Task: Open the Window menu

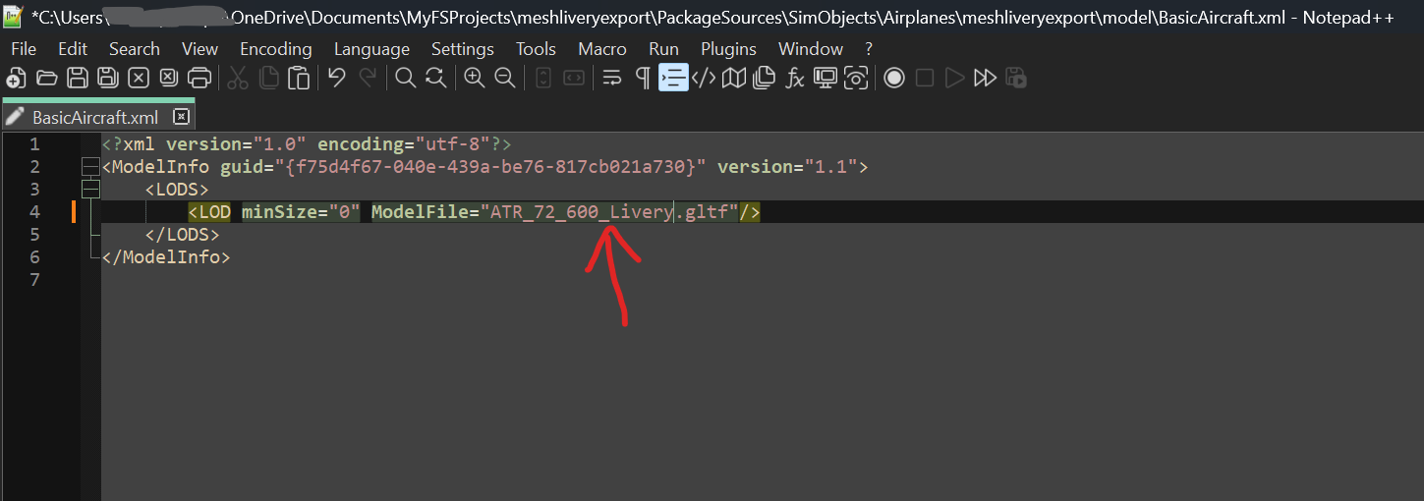Action: [x=811, y=48]
